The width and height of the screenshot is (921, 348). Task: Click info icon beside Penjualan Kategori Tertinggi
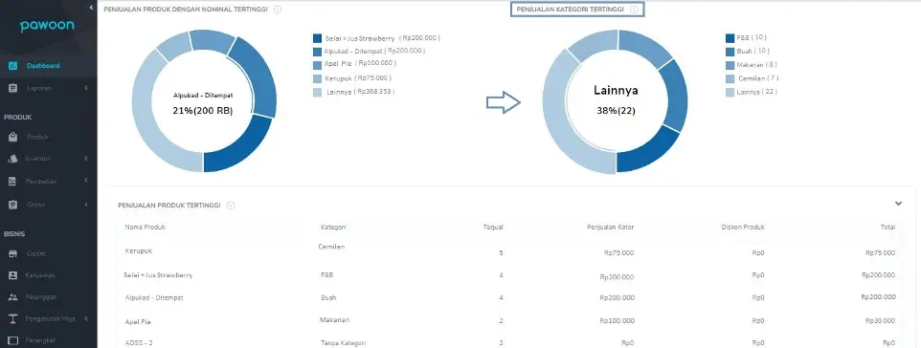click(634, 10)
